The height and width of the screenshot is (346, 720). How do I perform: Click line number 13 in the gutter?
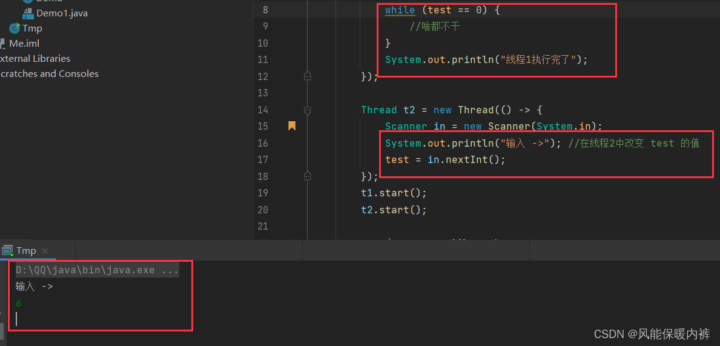pos(263,93)
